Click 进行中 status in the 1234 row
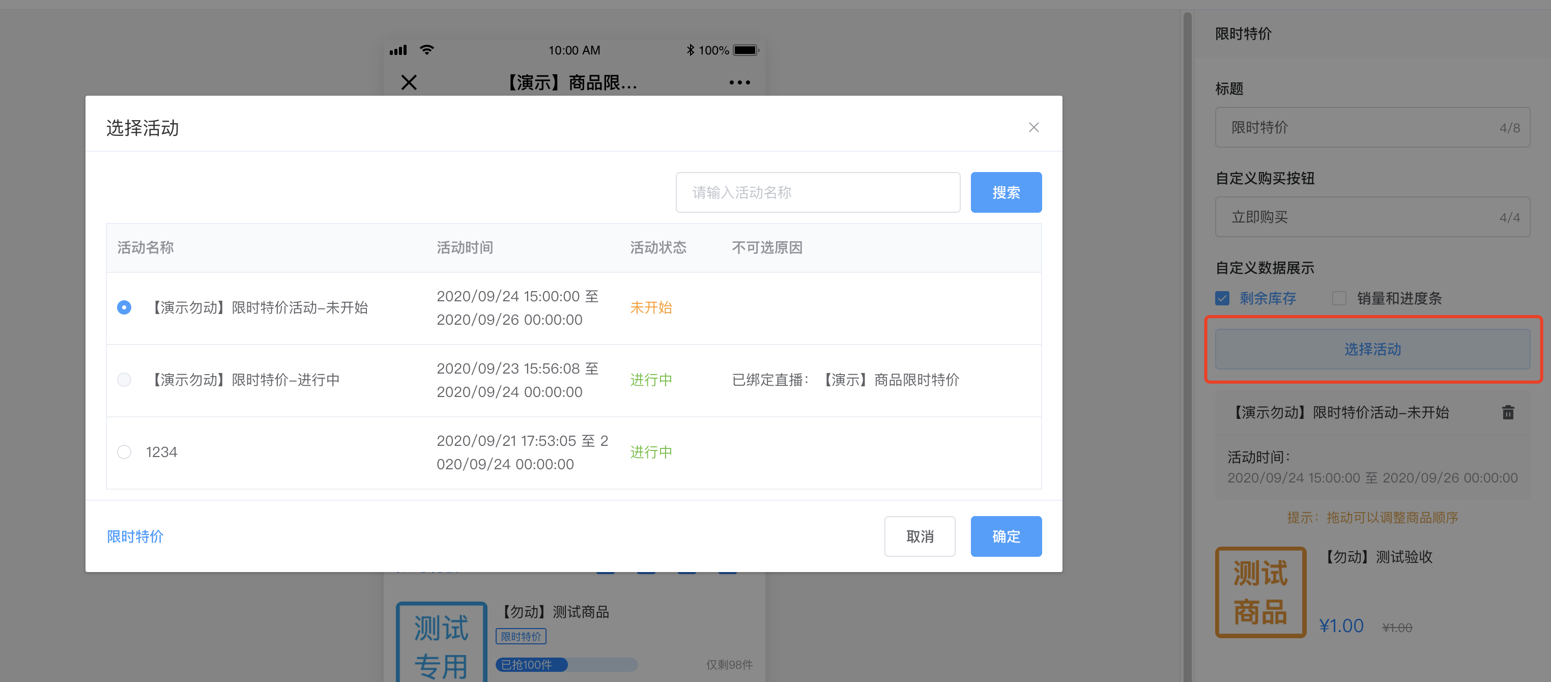The image size is (1551, 682). click(x=651, y=452)
